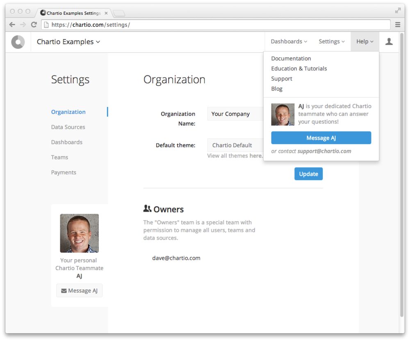Choose Education & Tutorials menu item
410x341 pixels.
pos(299,68)
